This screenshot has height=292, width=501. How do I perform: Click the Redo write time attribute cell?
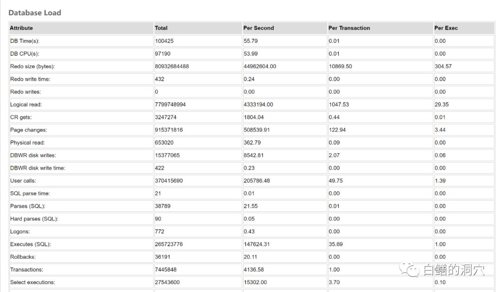[x=30, y=79]
